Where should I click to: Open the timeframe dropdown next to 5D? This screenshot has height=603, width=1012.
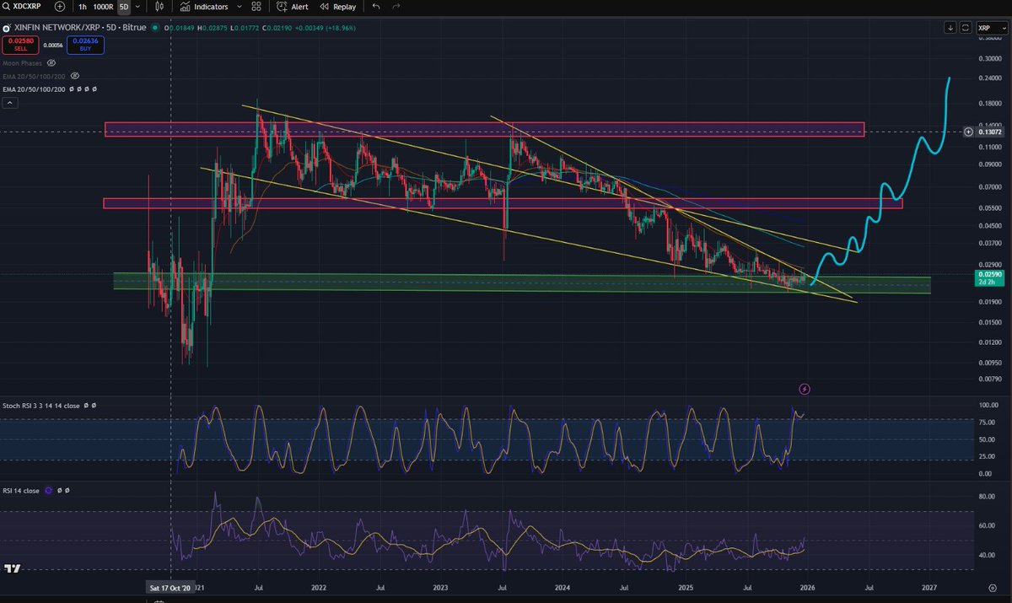137,6
